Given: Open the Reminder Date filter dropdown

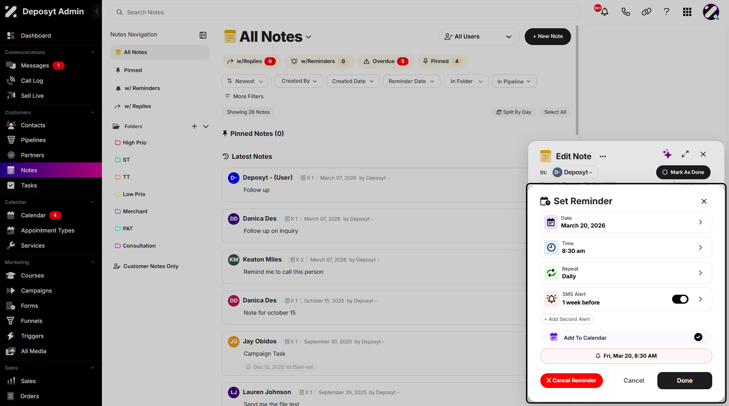Looking at the screenshot, I should point(411,81).
